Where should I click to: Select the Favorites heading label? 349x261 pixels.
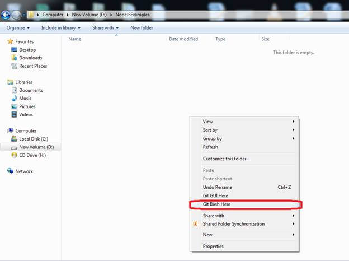click(x=24, y=41)
